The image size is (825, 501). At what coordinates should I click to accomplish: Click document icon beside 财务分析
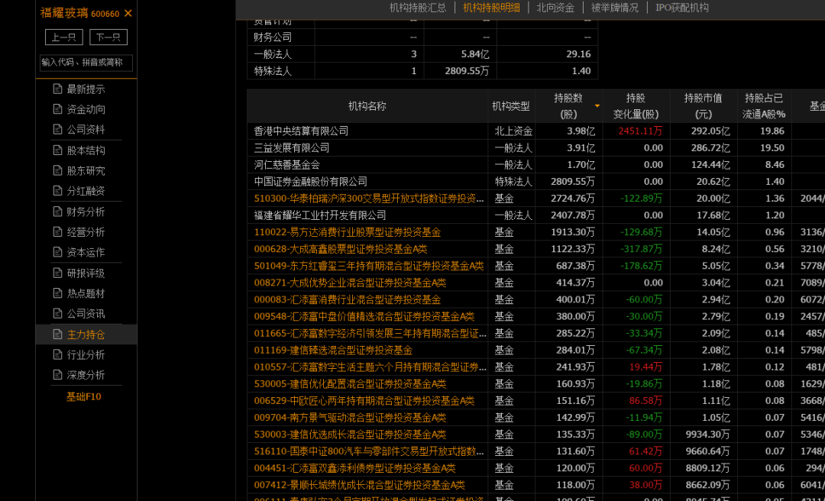click(x=57, y=212)
